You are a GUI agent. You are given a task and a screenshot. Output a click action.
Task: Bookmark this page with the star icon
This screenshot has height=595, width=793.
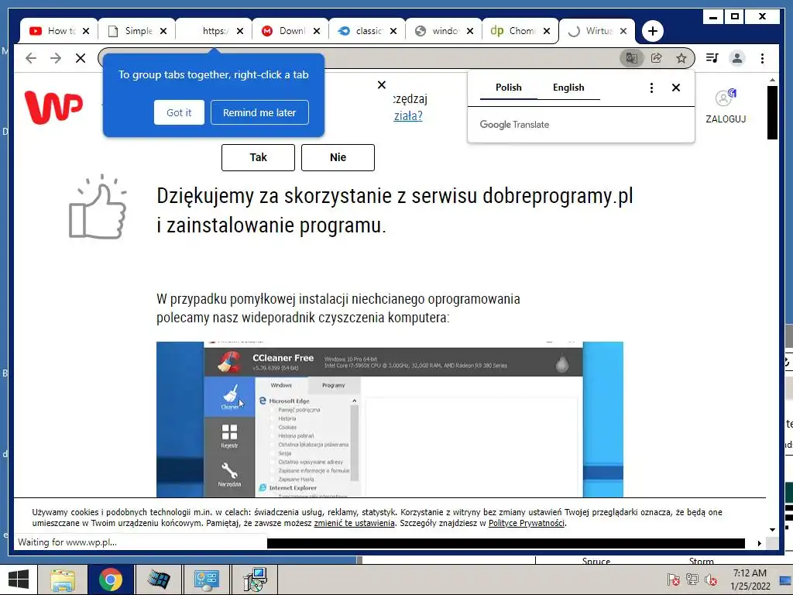tap(681, 58)
